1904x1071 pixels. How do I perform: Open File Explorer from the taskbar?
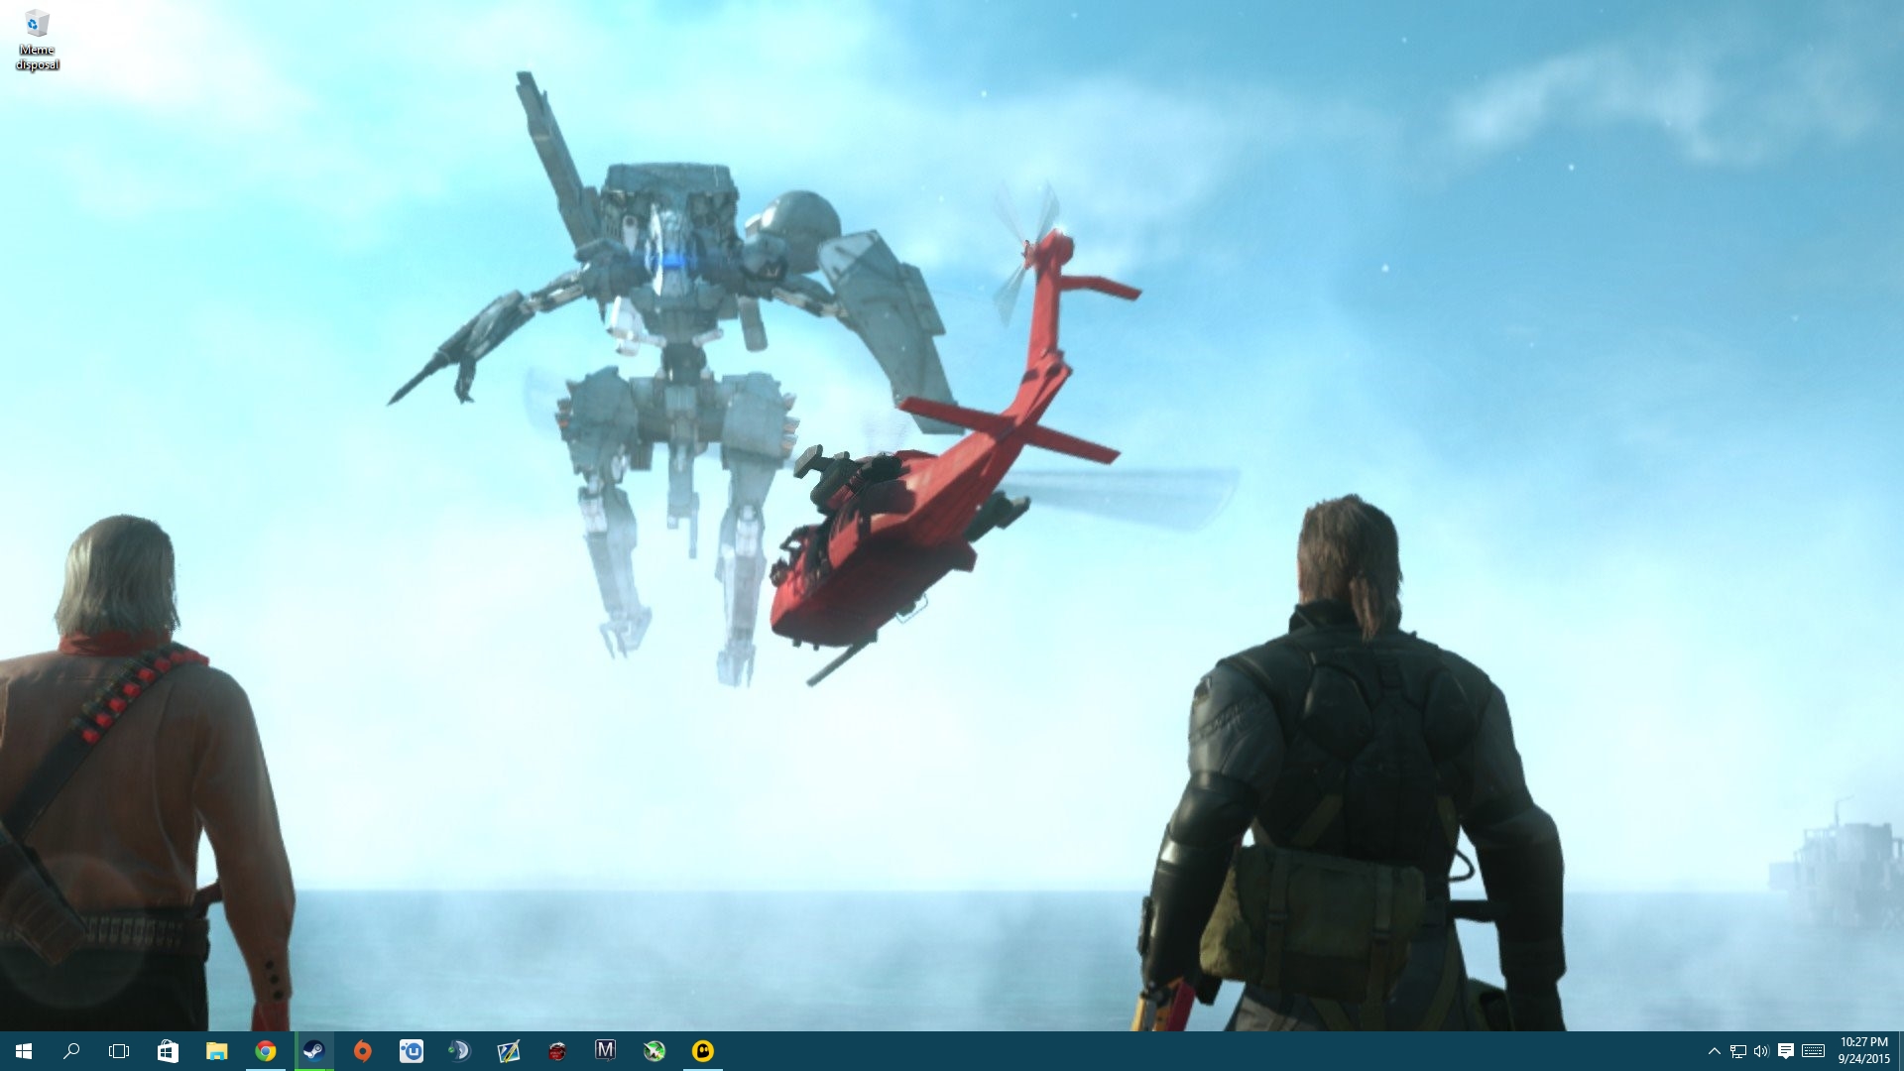click(x=216, y=1051)
